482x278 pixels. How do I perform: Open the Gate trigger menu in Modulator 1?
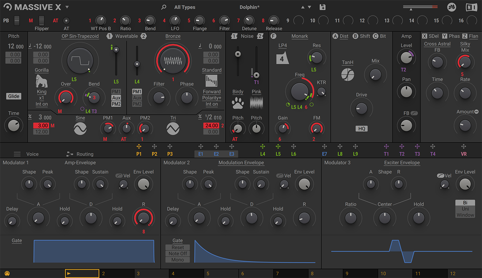pos(17,240)
